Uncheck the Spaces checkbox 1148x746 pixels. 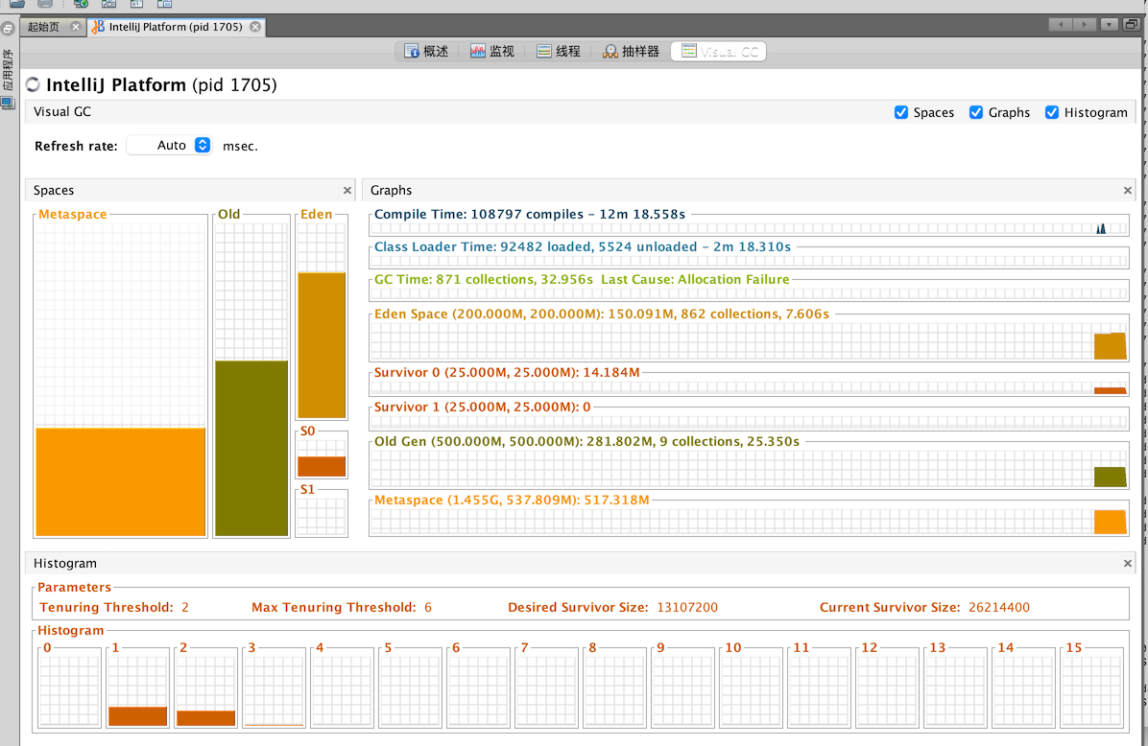point(901,112)
